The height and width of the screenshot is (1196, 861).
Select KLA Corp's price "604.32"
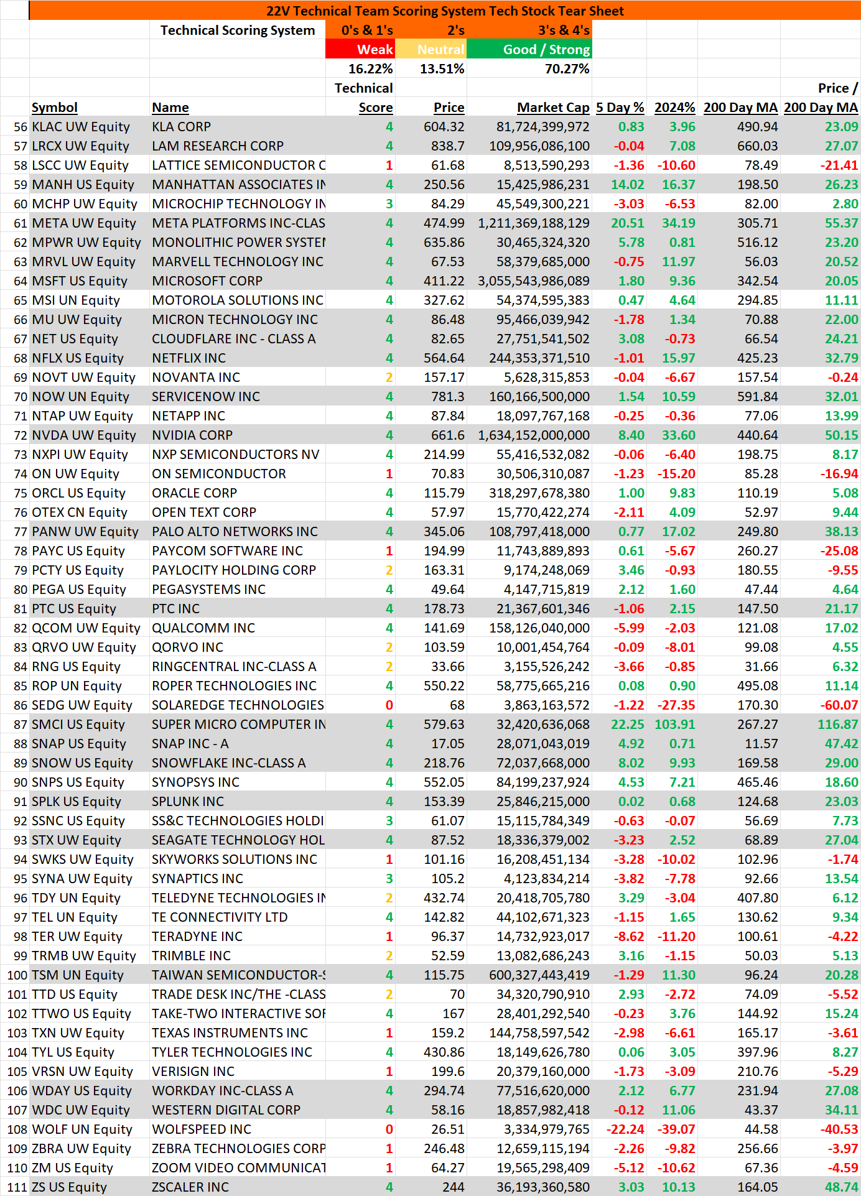(x=430, y=126)
